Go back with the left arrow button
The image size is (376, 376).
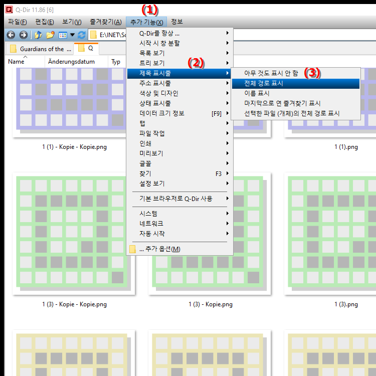click(11, 35)
